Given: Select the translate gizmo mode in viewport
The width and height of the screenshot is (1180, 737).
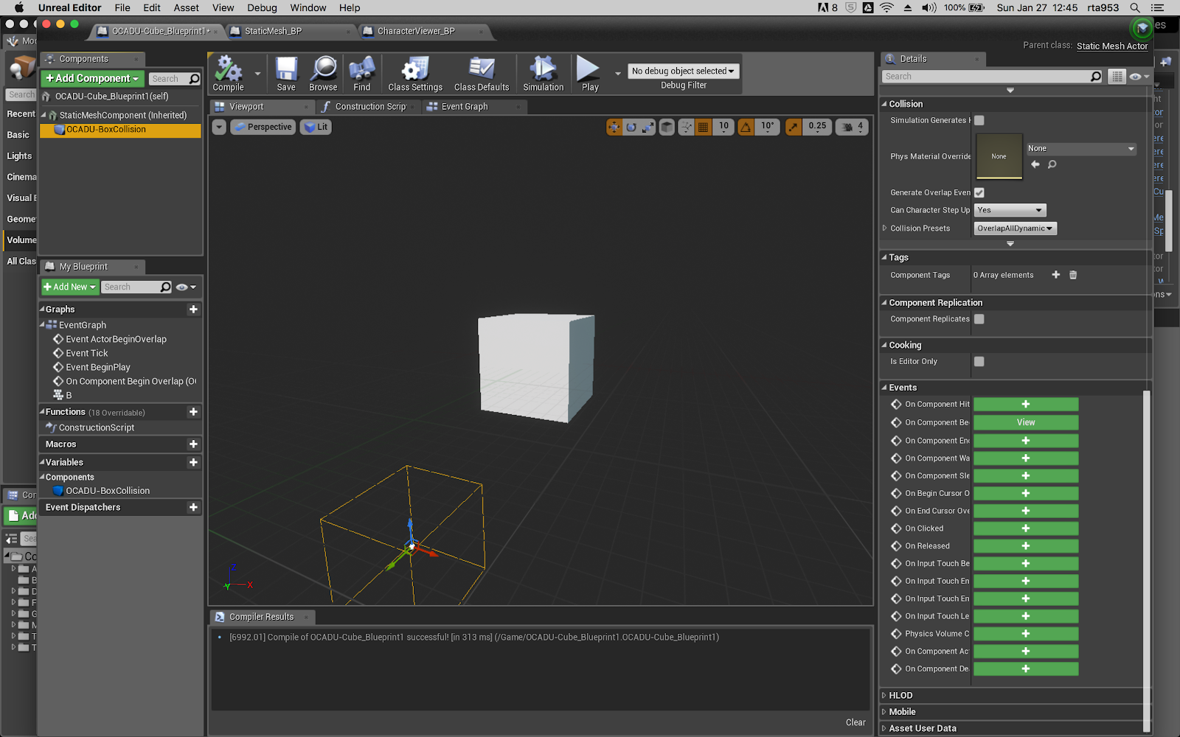Looking at the screenshot, I should coord(614,128).
